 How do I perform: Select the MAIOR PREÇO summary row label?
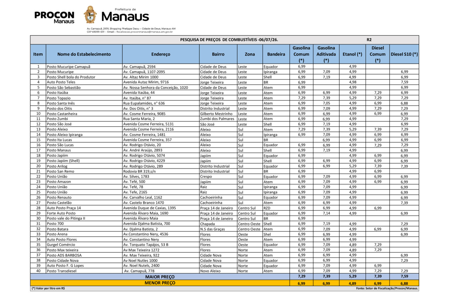160,277
